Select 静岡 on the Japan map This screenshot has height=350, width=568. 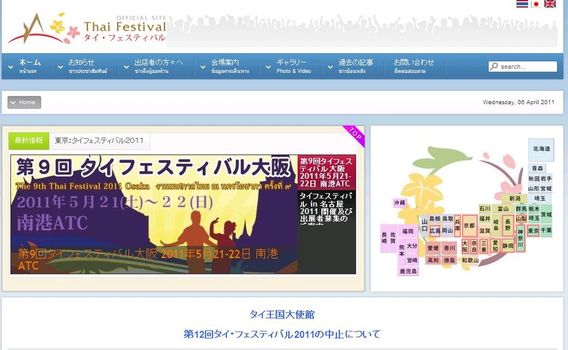pos(508,245)
